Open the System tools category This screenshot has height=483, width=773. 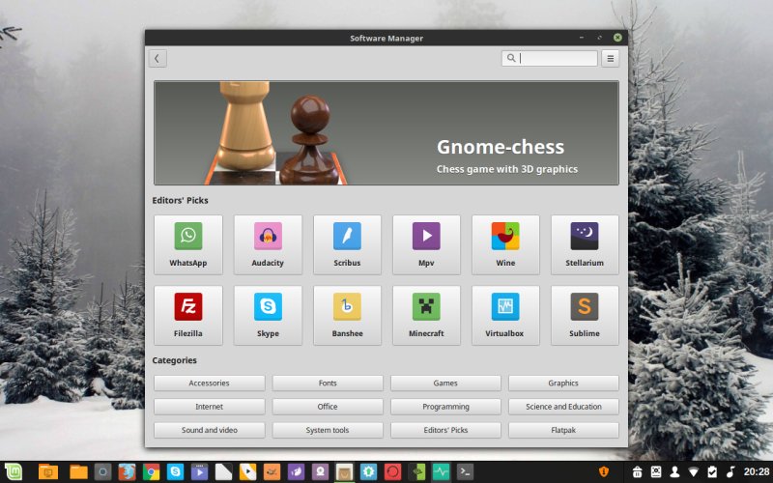(328, 430)
